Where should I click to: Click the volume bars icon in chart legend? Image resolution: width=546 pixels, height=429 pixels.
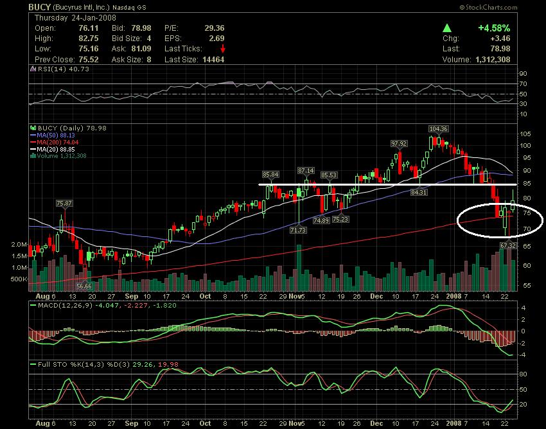click(x=33, y=155)
